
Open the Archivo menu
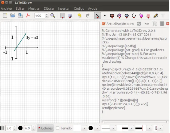(x=6, y=9)
